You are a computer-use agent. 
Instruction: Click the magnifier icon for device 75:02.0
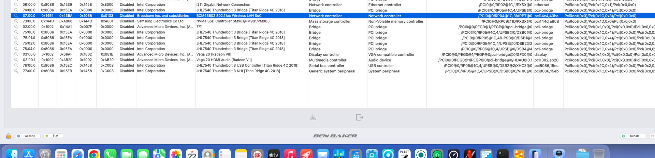pyautogui.click(x=16, y=43)
